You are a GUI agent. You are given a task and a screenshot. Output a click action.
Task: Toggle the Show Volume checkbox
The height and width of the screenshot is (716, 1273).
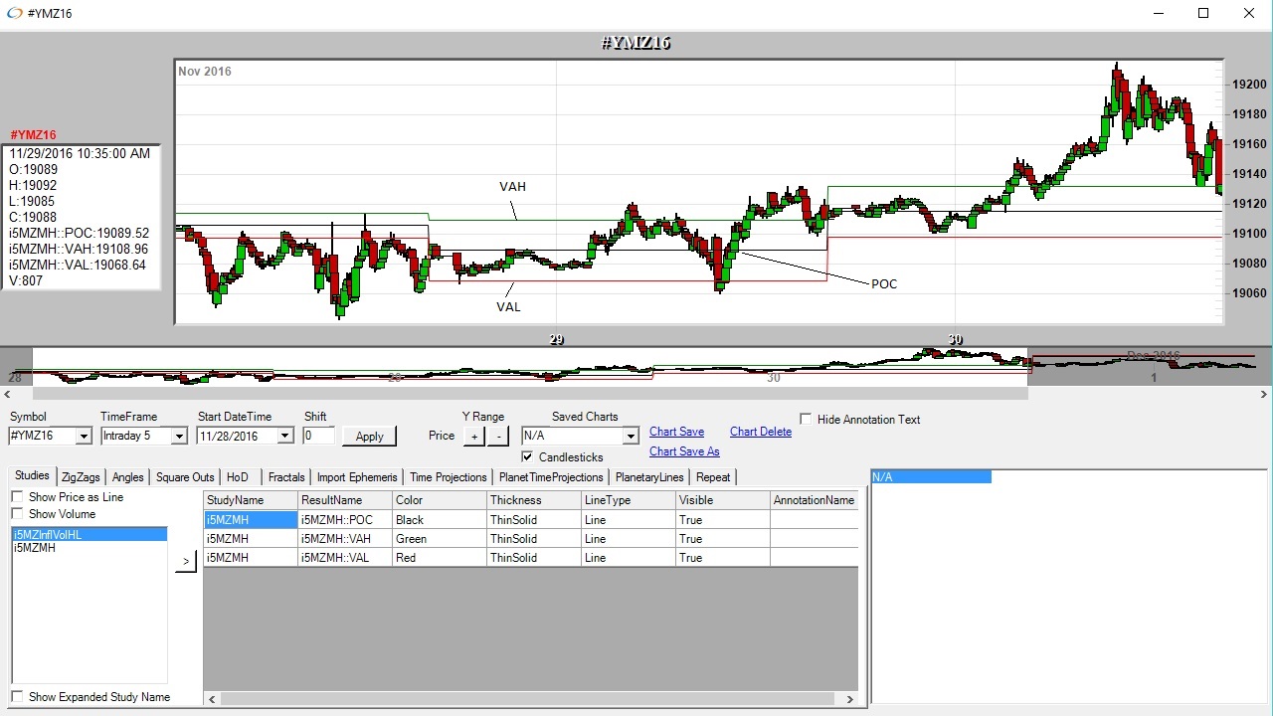[17, 514]
